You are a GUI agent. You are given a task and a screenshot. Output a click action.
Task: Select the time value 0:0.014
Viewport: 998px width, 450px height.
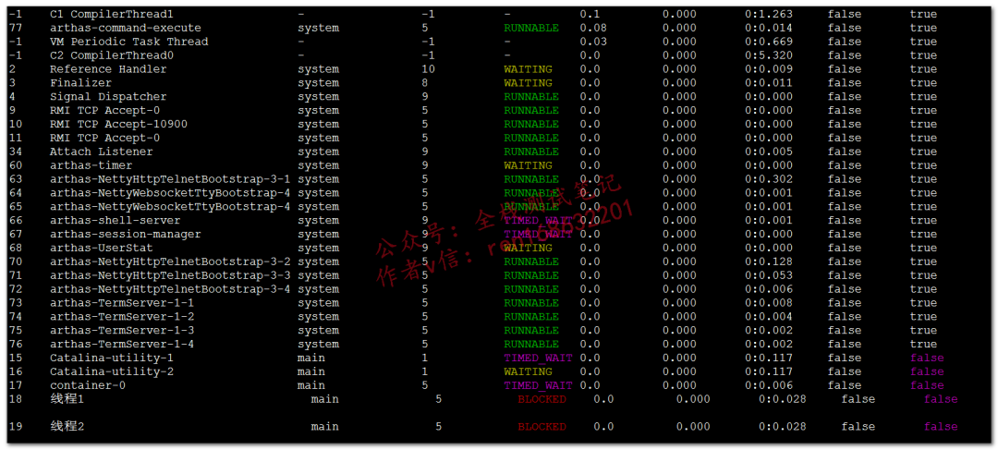[769, 28]
